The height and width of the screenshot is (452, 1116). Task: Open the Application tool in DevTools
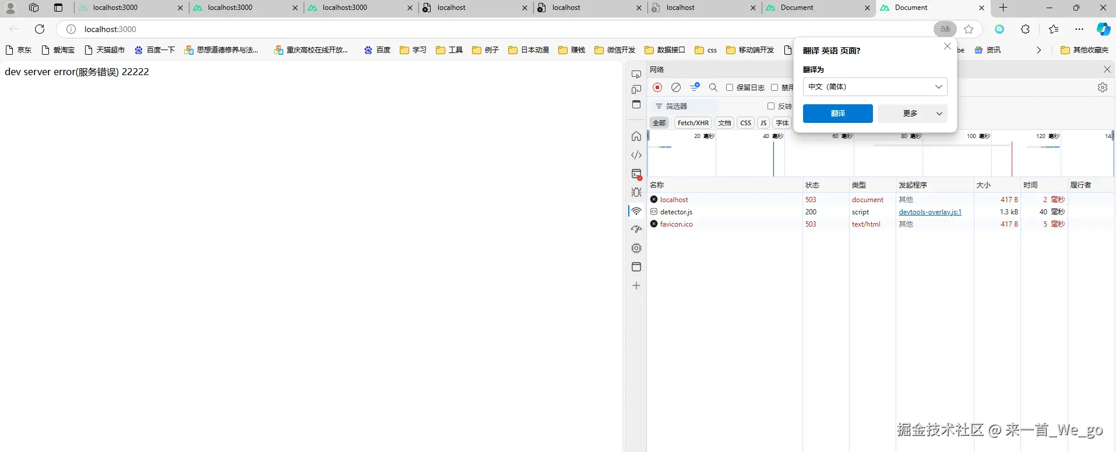click(636, 267)
